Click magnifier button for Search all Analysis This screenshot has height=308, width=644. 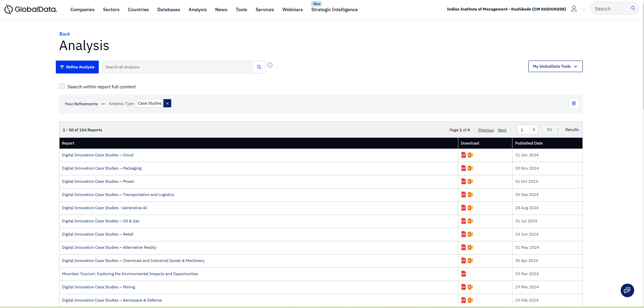point(259,67)
